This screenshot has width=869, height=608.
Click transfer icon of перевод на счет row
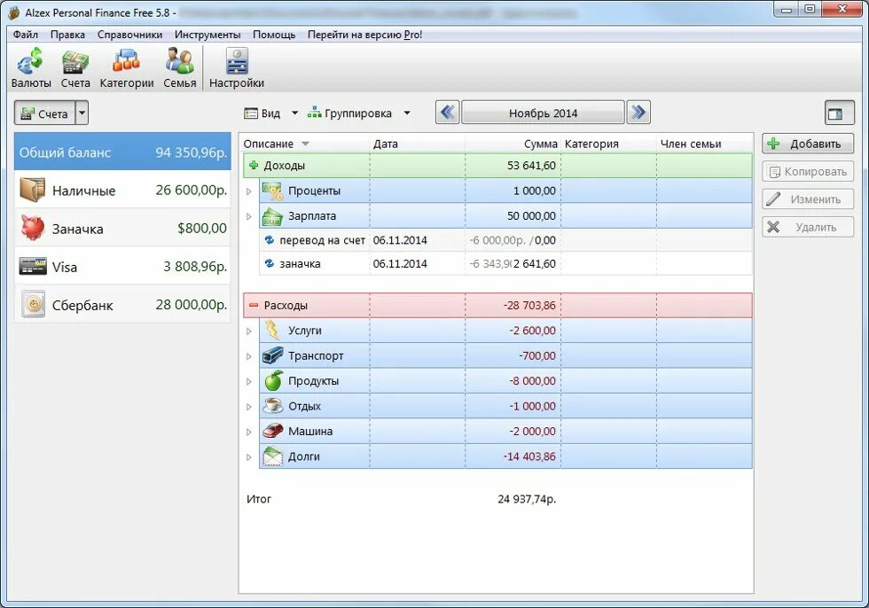pos(270,240)
